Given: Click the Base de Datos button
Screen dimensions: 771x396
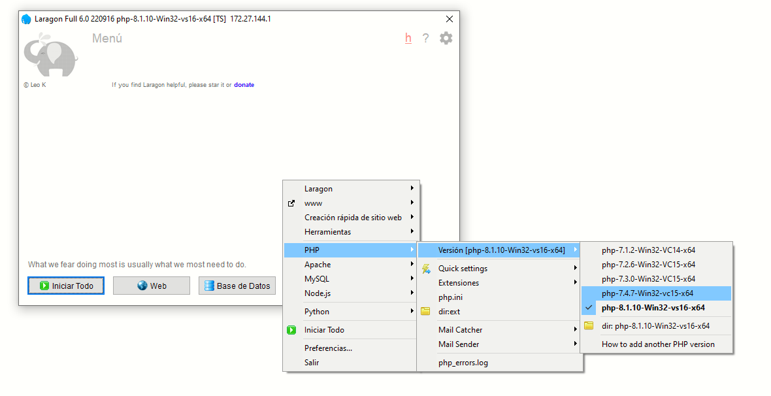Looking at the screenshot, I should click(237, 286).
